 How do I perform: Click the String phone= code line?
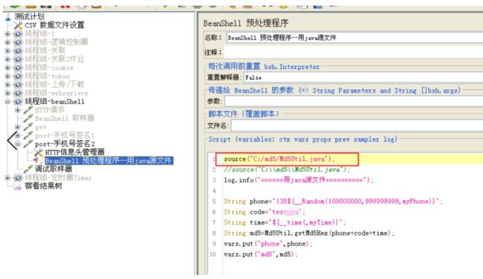[334, 202]
